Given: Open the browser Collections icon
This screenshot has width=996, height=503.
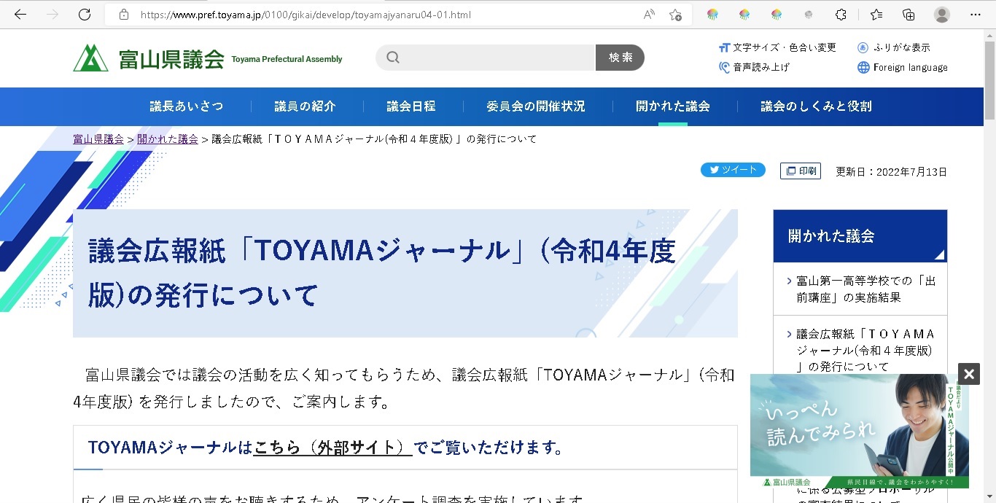Looking at the screenshot, I should click(x=909, y=15).
